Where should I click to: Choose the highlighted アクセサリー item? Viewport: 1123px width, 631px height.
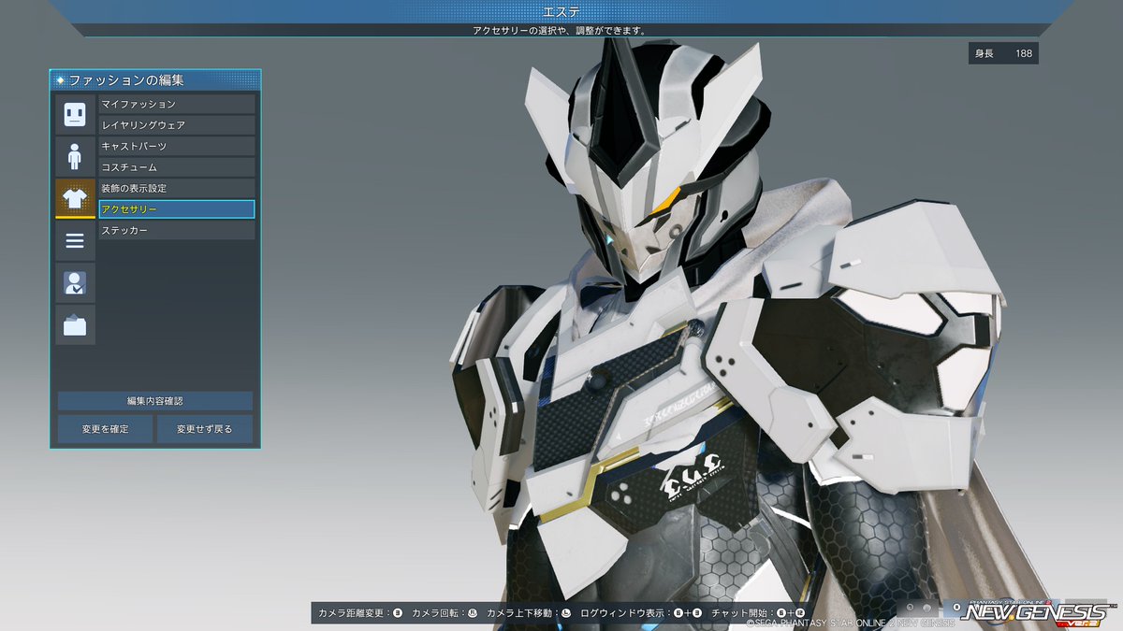(177, 209)
